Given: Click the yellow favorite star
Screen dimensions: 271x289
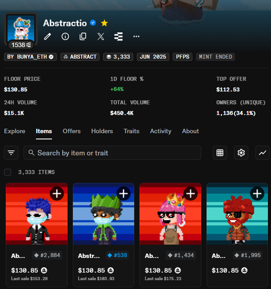Looking at the screenshot, I should coord(104,23).
